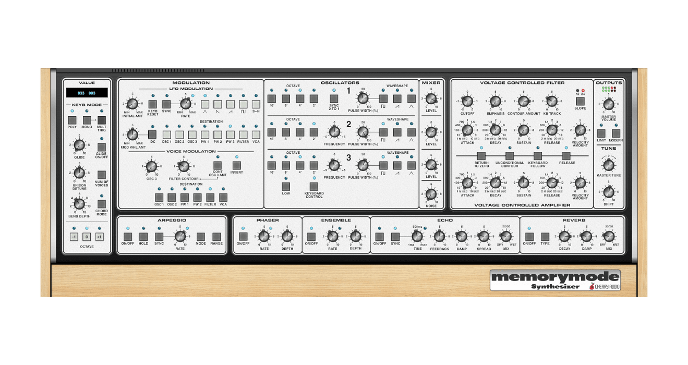Viewport: 688px width, 365px height.
Task: Choose Oscillator 3 triangle waveshape button
Action: (x=412, y=165)
